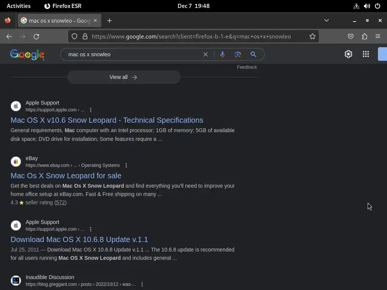Click the Google logo

tap(27, 54)
